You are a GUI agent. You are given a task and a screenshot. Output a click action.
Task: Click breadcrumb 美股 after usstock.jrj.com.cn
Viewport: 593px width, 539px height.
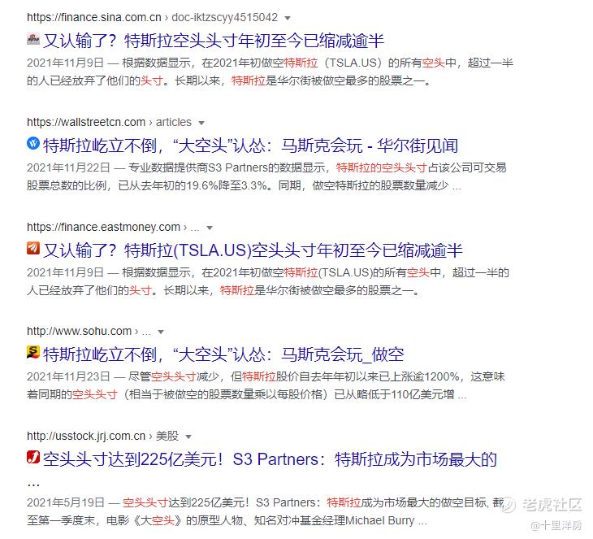tap(167, 436)
